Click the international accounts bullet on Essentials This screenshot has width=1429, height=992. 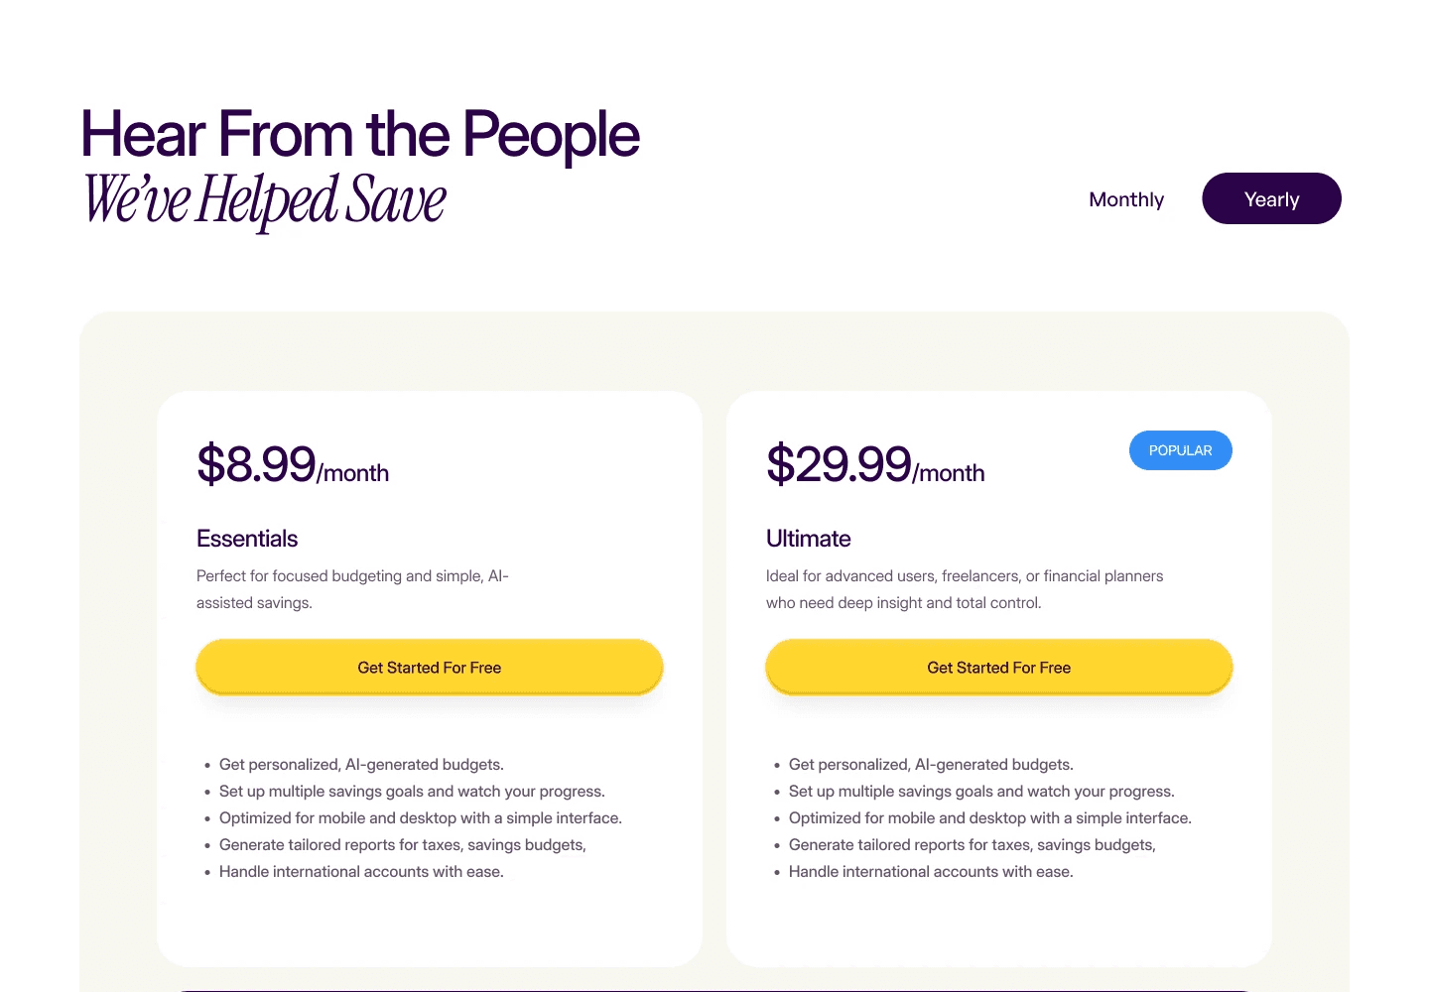pos(361,871)
